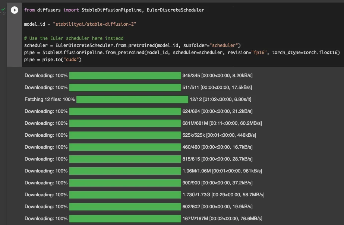This screenshot has width=344, height=225.
Task: Click the 1.73G/1.73G download progress bar
Action: pos(125,195)
